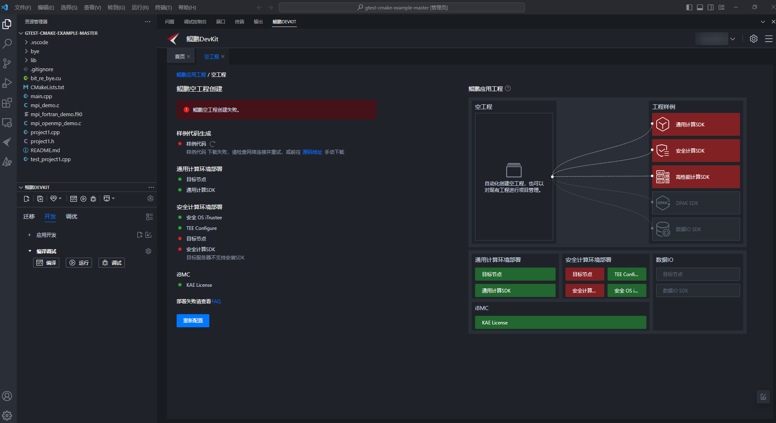Open the 文件(F) menu
This screenshot has width=776, height=423.
pos(23,7)
